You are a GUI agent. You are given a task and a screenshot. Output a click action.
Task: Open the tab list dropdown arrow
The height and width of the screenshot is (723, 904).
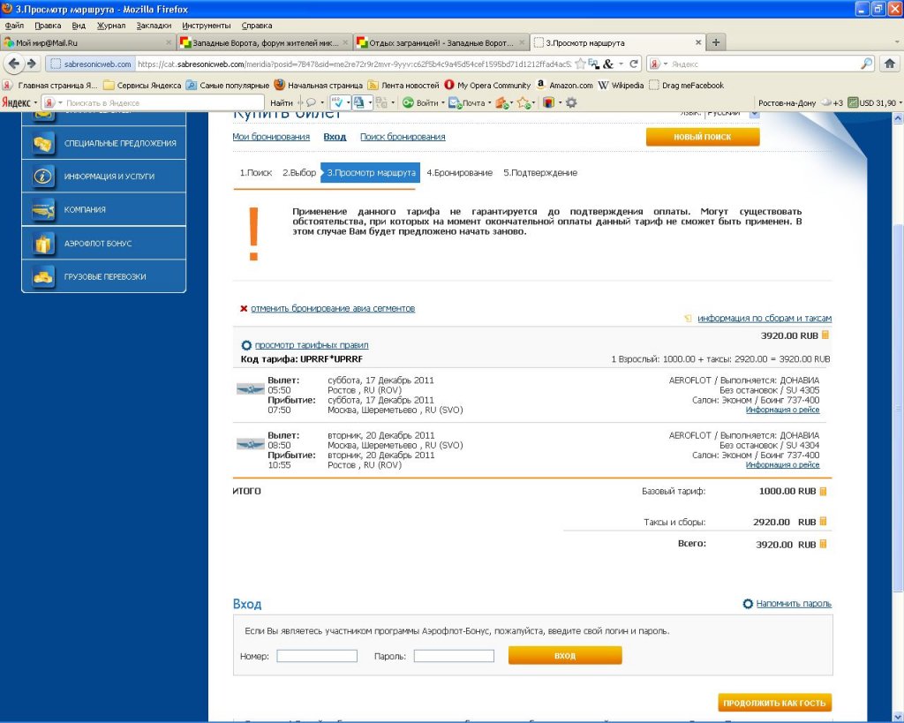pyautogui.click(x=897, y=42)
